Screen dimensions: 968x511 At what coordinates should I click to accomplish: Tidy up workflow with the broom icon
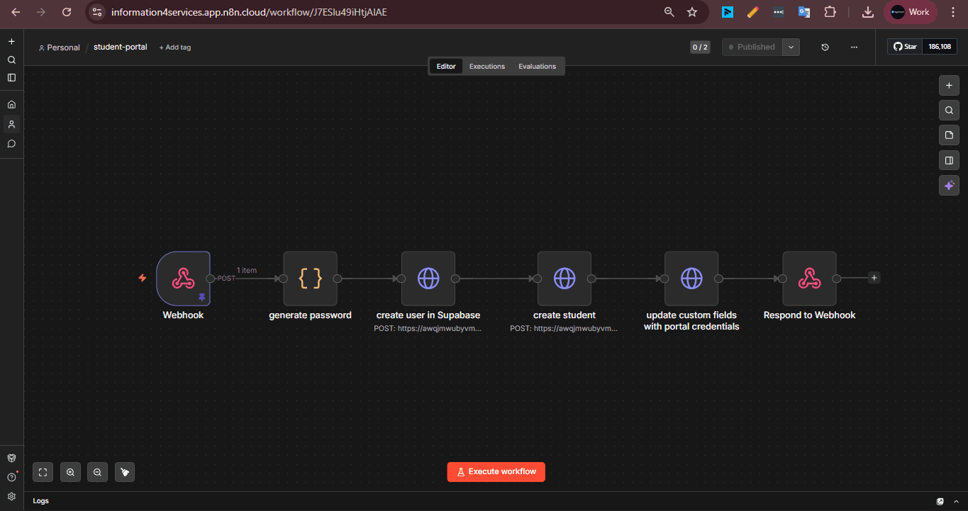click(125, 472)
